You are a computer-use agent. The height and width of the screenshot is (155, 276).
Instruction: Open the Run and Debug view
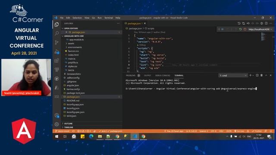pos(56,52)
